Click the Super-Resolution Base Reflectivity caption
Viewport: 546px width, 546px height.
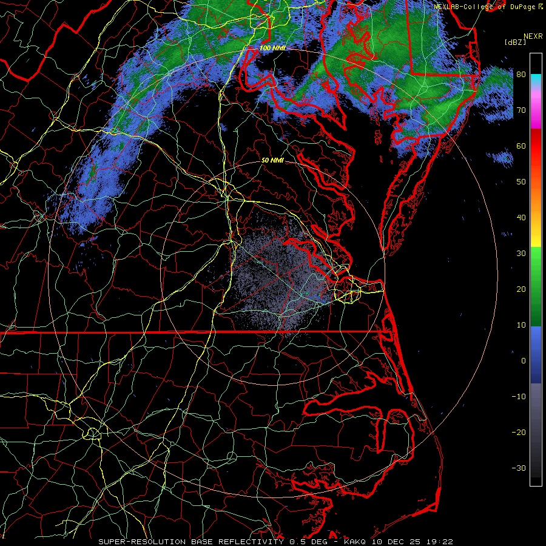[x=276, y=542]
